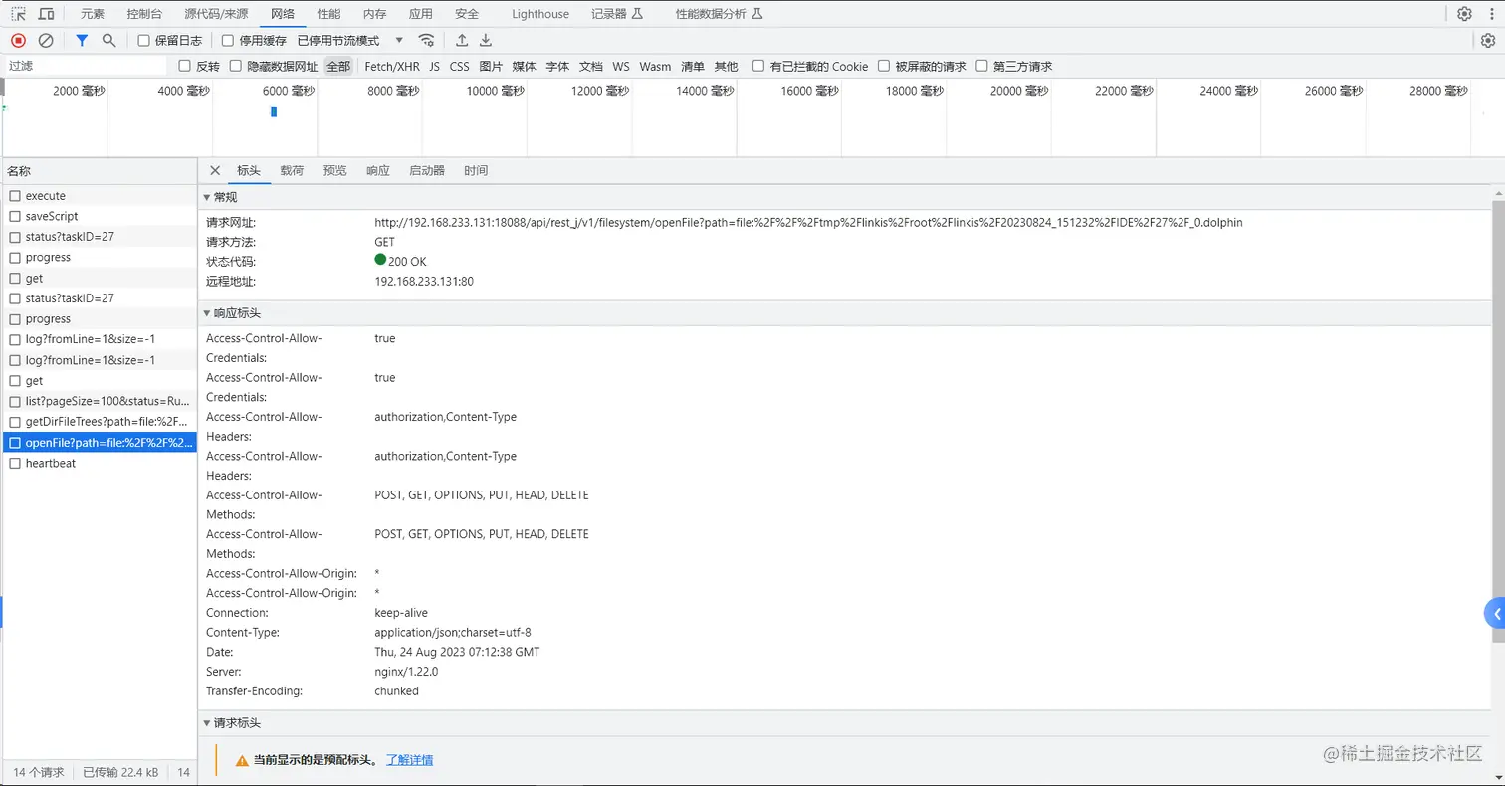
Task: Activate the inspect element picker icon
Action: click(18, 14)
